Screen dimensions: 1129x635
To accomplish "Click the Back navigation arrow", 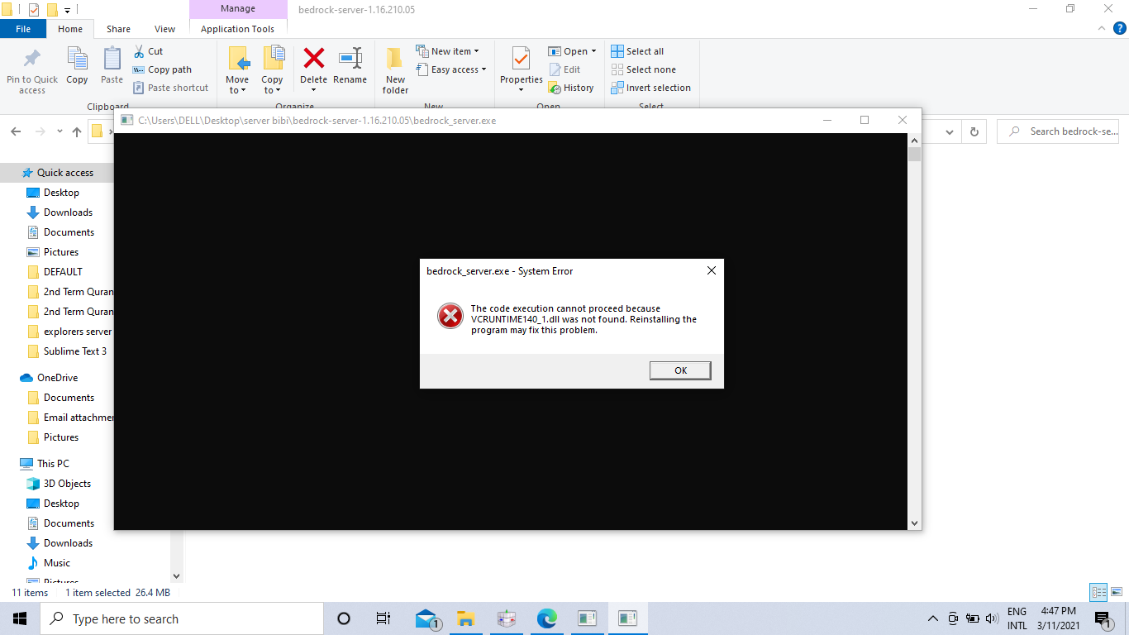I will coord(16,131).
